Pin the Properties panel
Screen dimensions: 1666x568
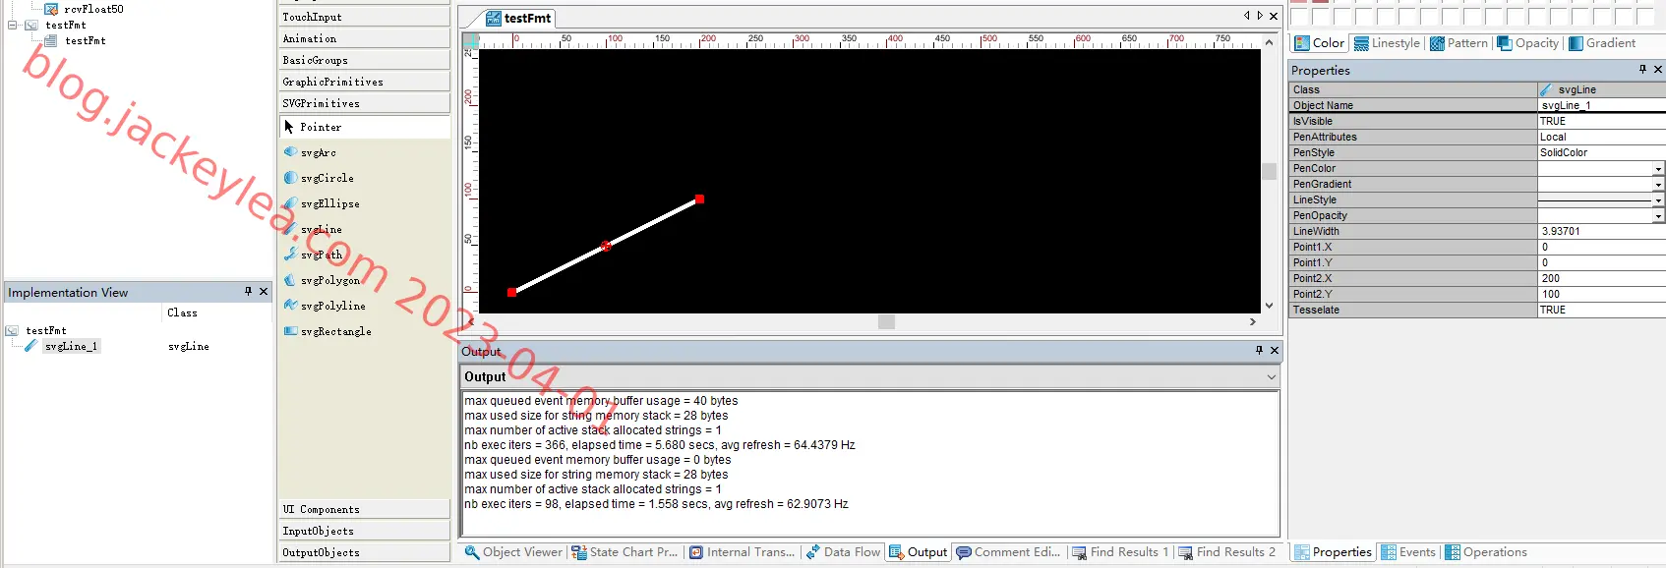point(1642,69)
